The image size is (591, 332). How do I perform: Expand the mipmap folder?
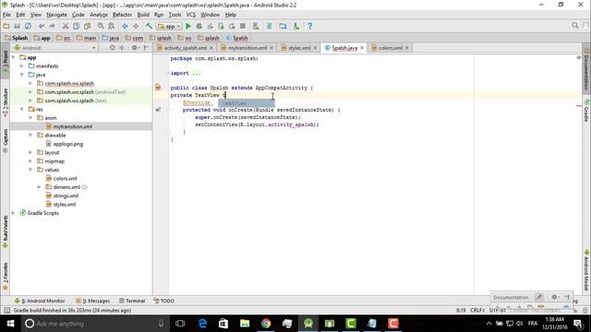(30, 161)
